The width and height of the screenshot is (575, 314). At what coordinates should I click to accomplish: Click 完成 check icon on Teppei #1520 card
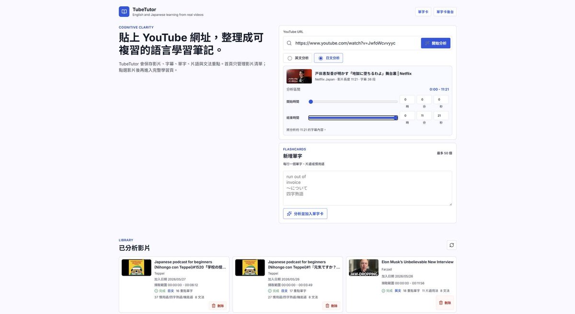(x=156, y=291)
